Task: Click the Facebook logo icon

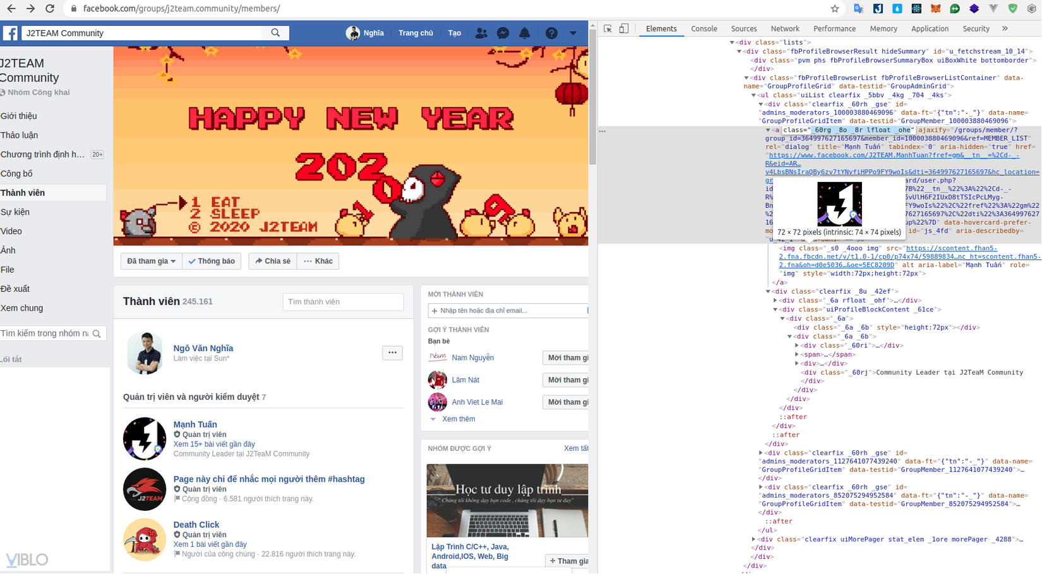Action: (x=10, y=33)
